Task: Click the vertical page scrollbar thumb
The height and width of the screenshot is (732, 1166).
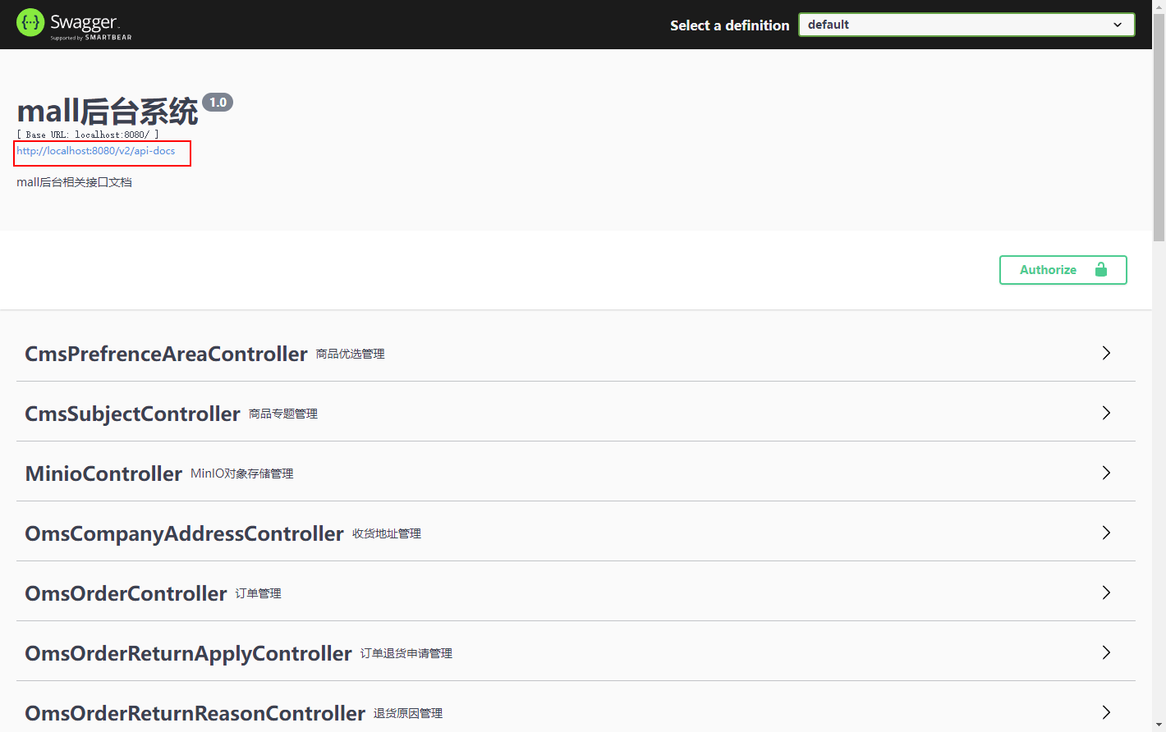Action: click(x=1159, y=123)
